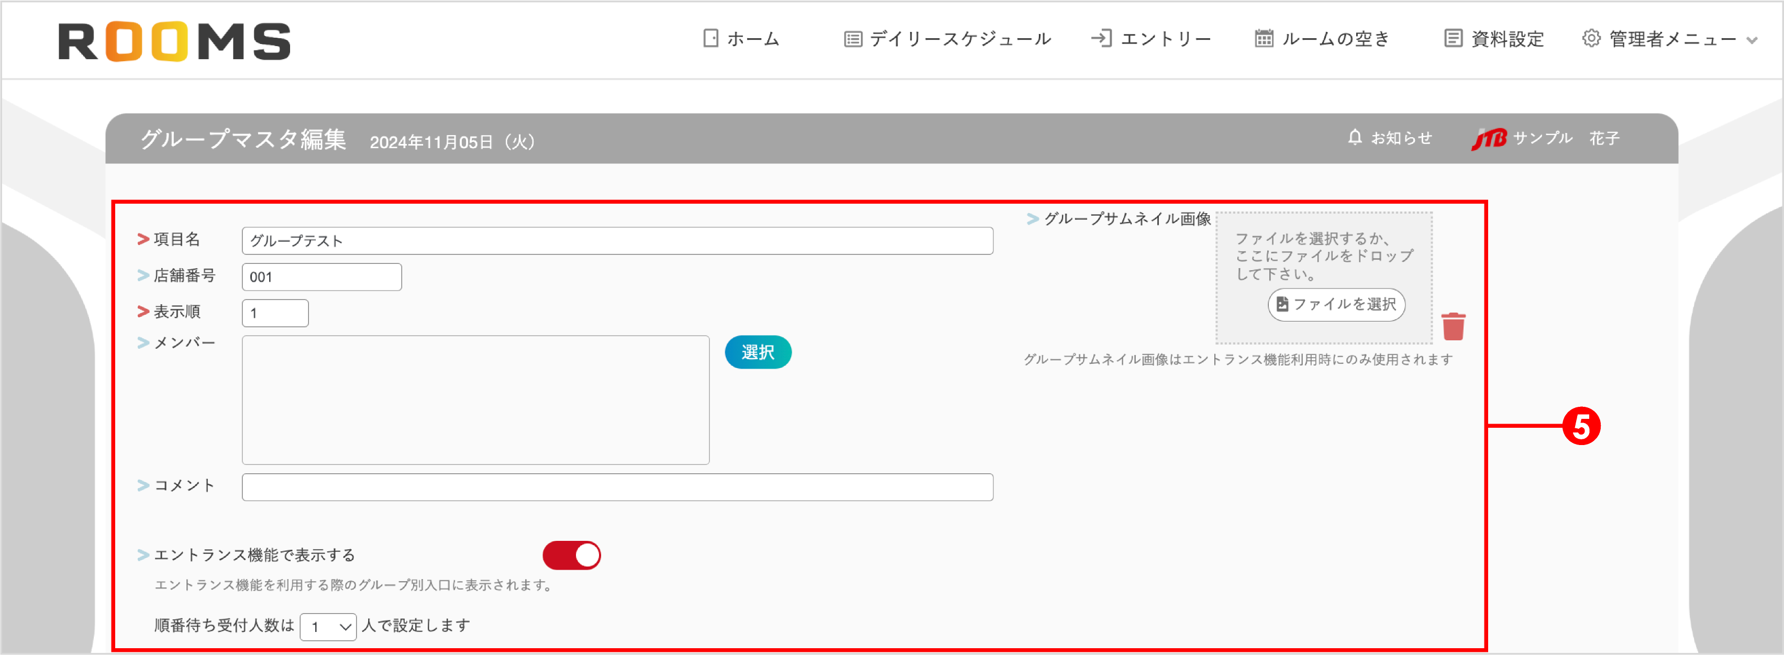Click the red trash icon beside thumbnail area
Viewport: 1784px width, 655px height.
pyautogui.click(x=1454, y=326)
